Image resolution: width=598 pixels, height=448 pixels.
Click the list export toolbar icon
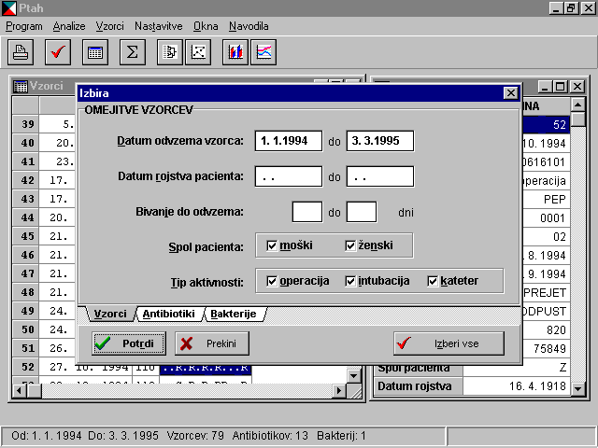(x=170, y=52)
